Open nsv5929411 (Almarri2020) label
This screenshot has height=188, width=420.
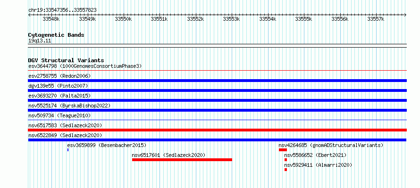318,165
